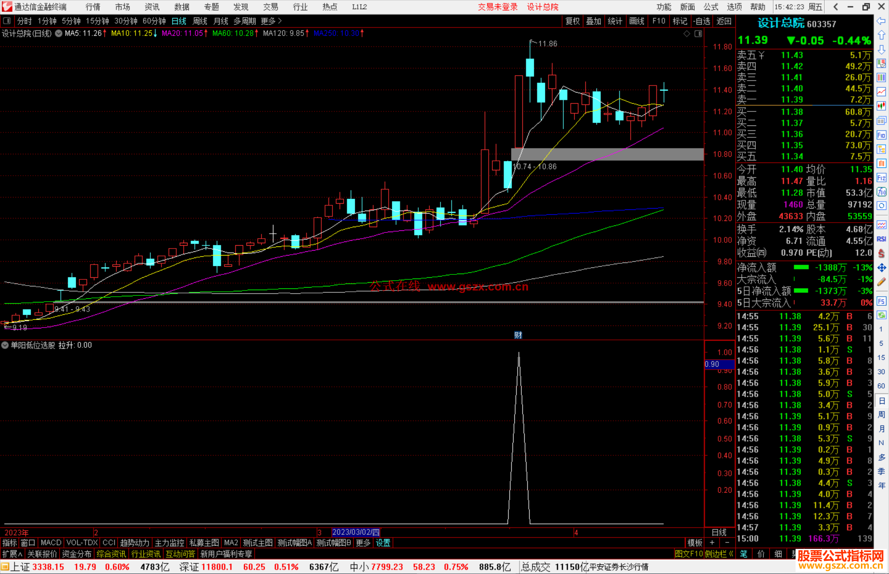Select the pencil drawing tool icon
889x574 pixels.
pyautogui.click(x=881, y=282)
